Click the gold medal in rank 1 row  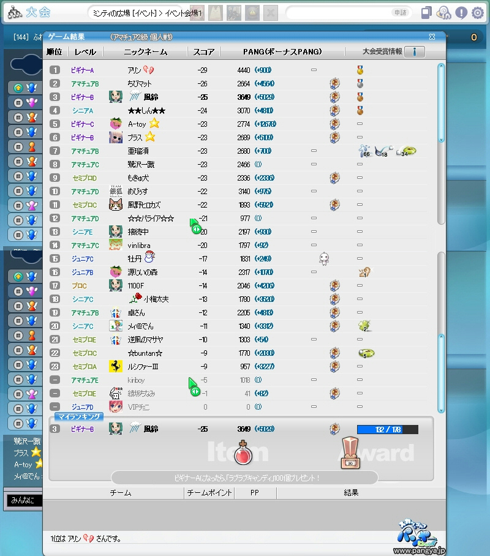tap(360, 70)
